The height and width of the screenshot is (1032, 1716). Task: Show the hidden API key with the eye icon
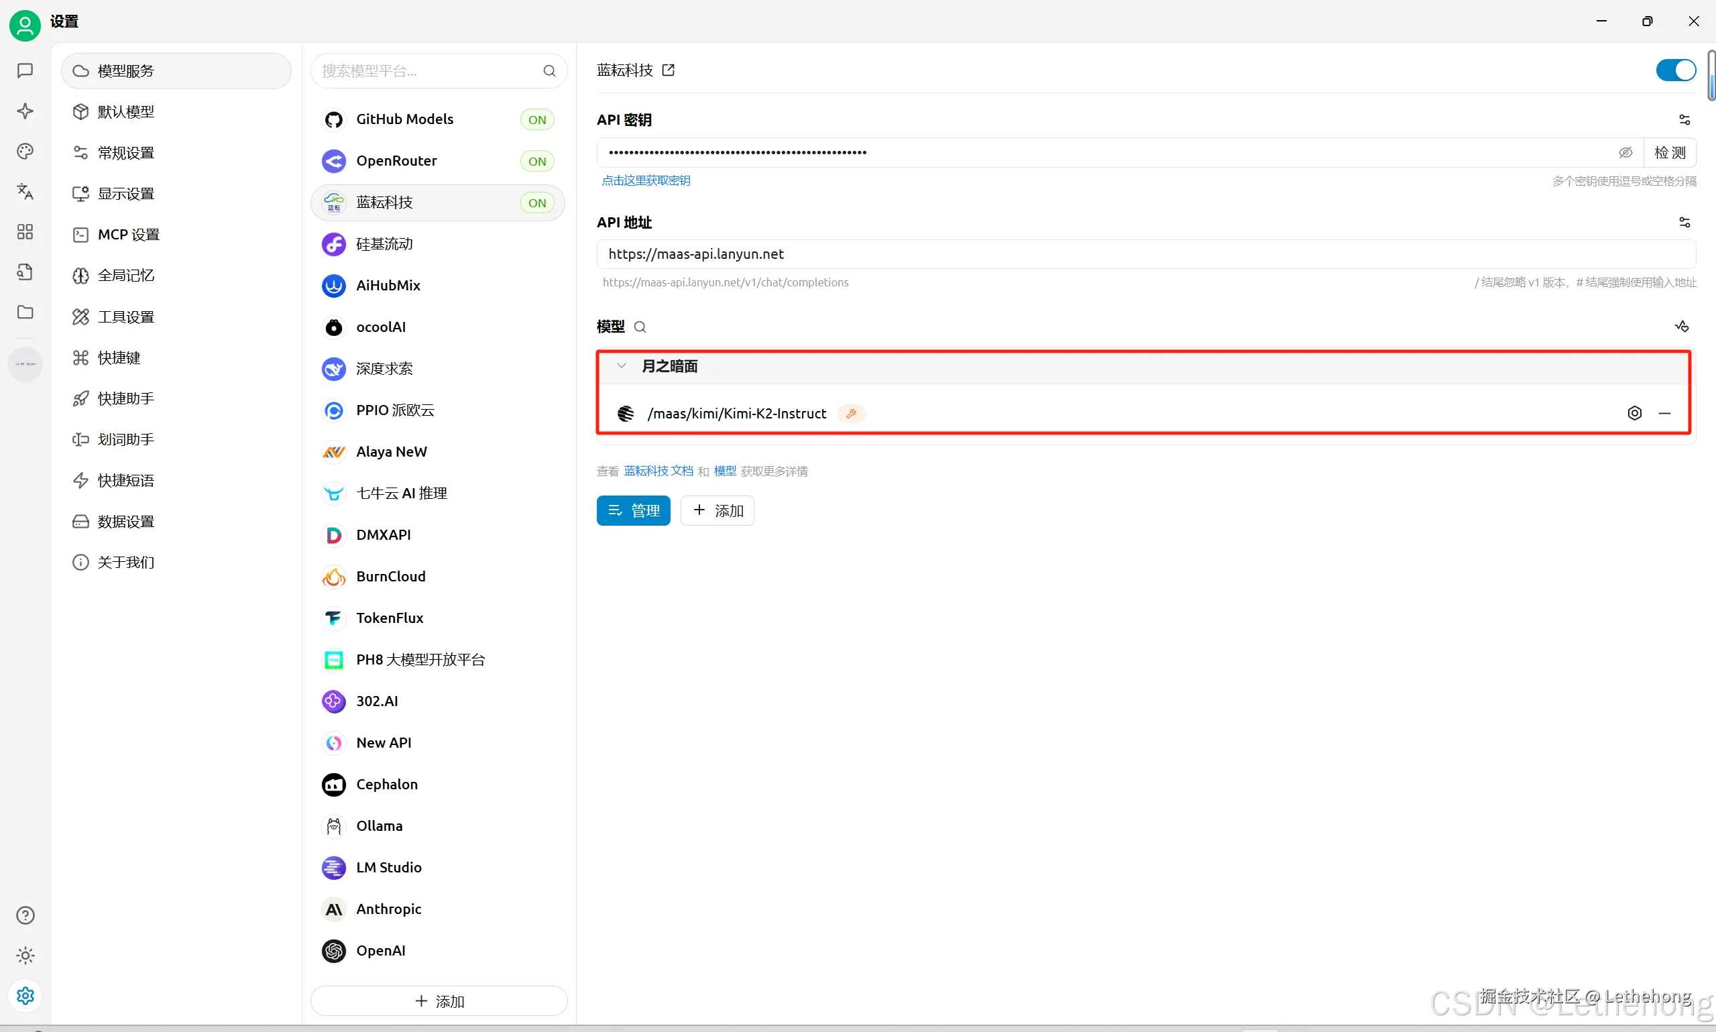coord(1625,152)
